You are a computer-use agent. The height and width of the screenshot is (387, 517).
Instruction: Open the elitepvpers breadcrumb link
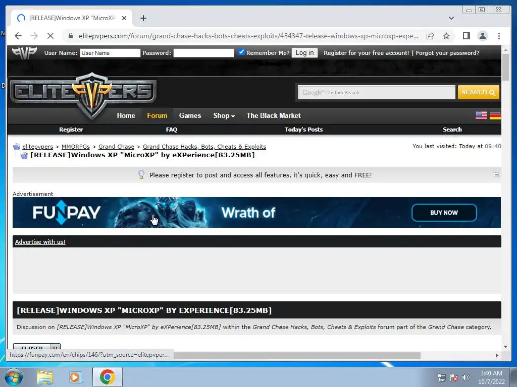click(37, 147)
